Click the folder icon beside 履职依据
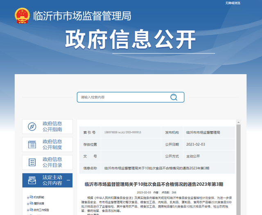 point(32,203)
